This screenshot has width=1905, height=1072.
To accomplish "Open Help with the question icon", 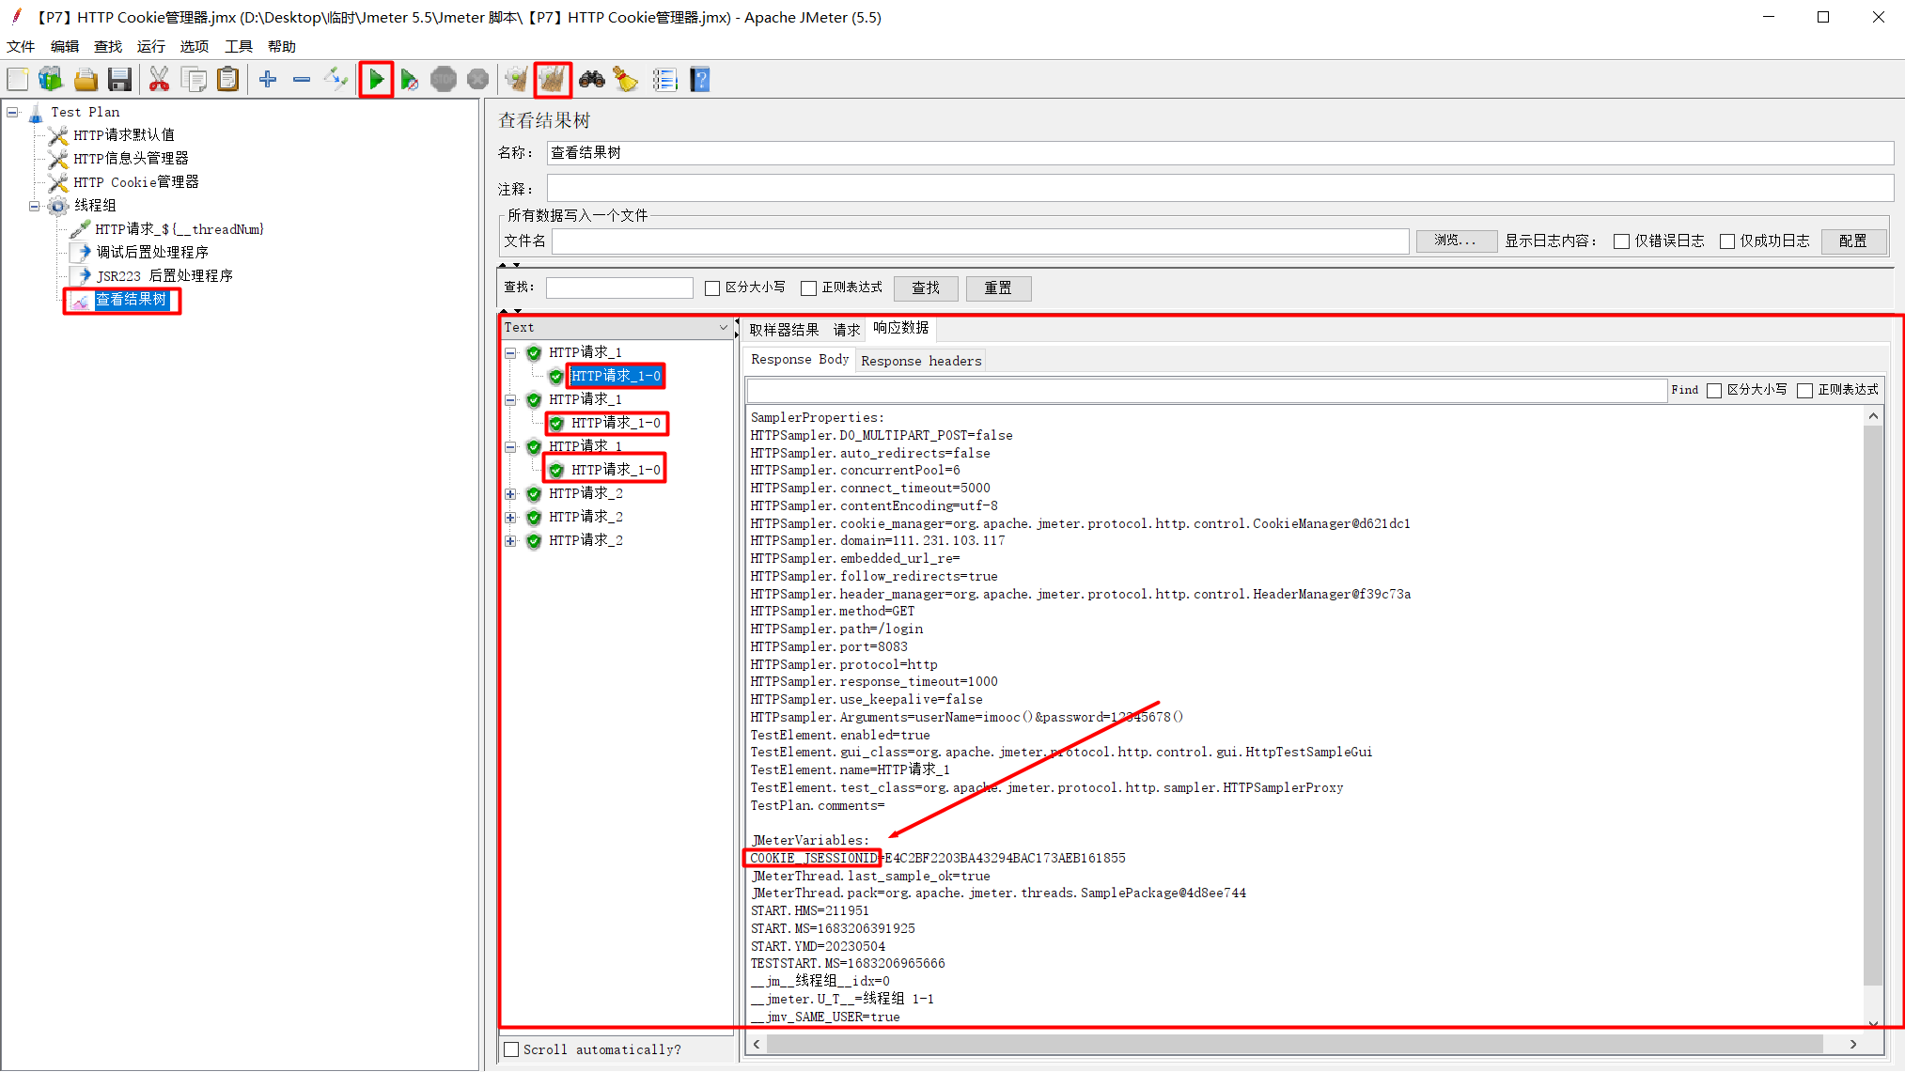I will pyautogui.click(x=700, y=80).
